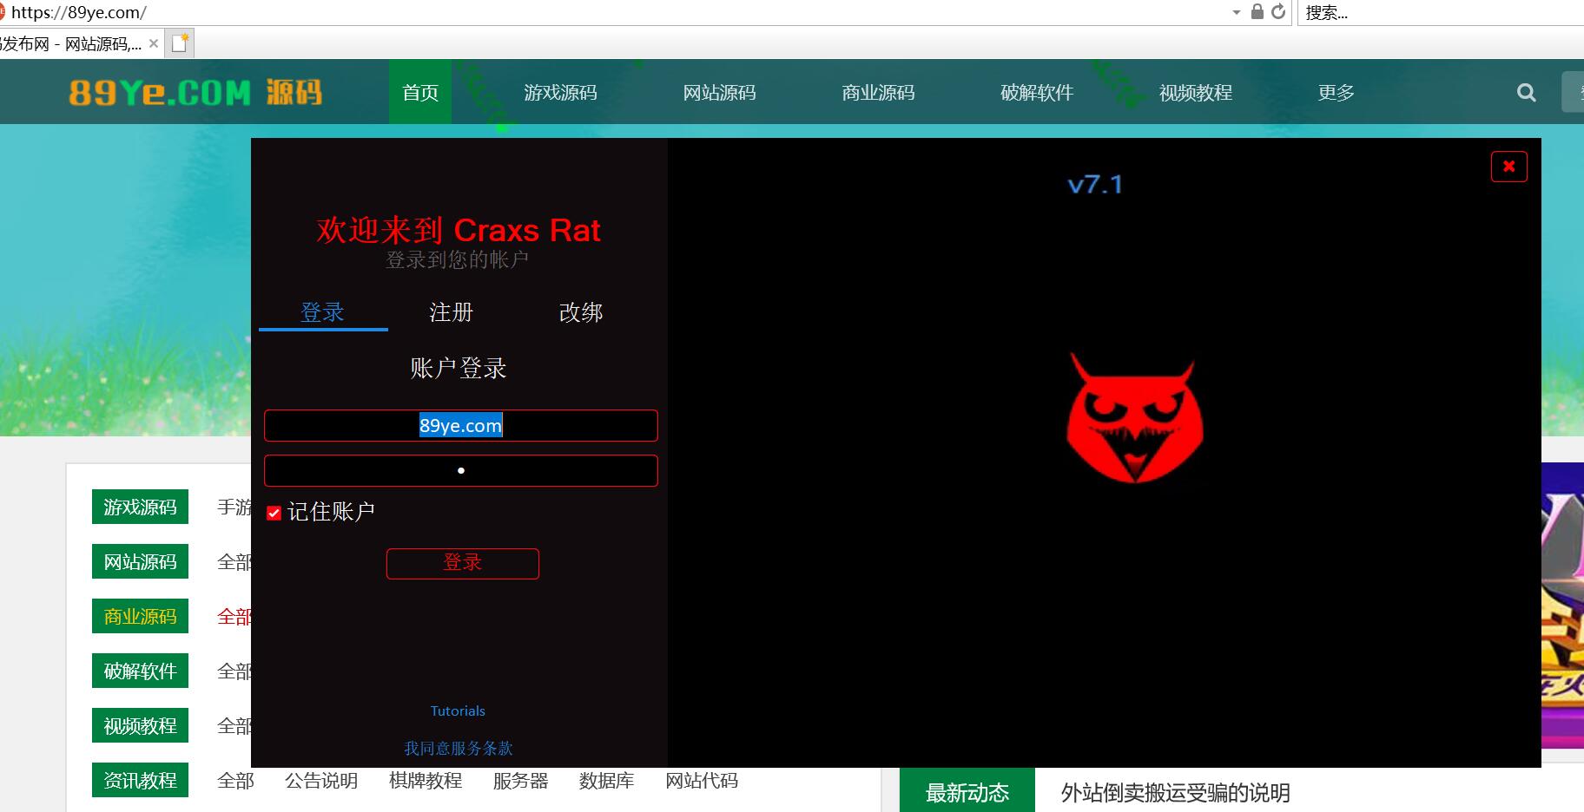Close the current browser tab
The width and height of the screenshot is (1584, 812).
pos(154,43)
